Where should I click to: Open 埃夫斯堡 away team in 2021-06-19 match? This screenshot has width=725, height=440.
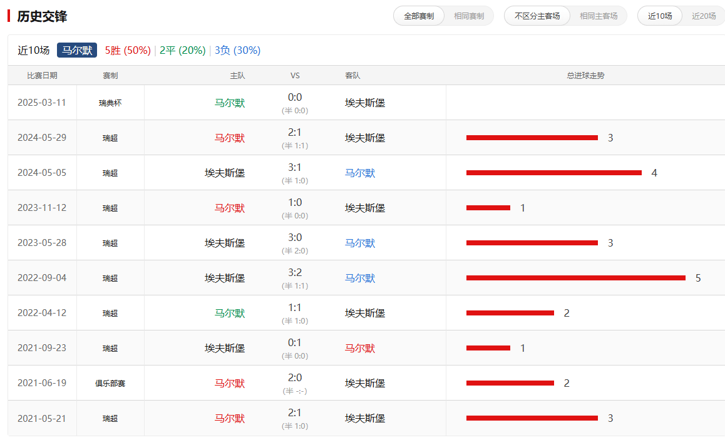click(x=365, y=383)
